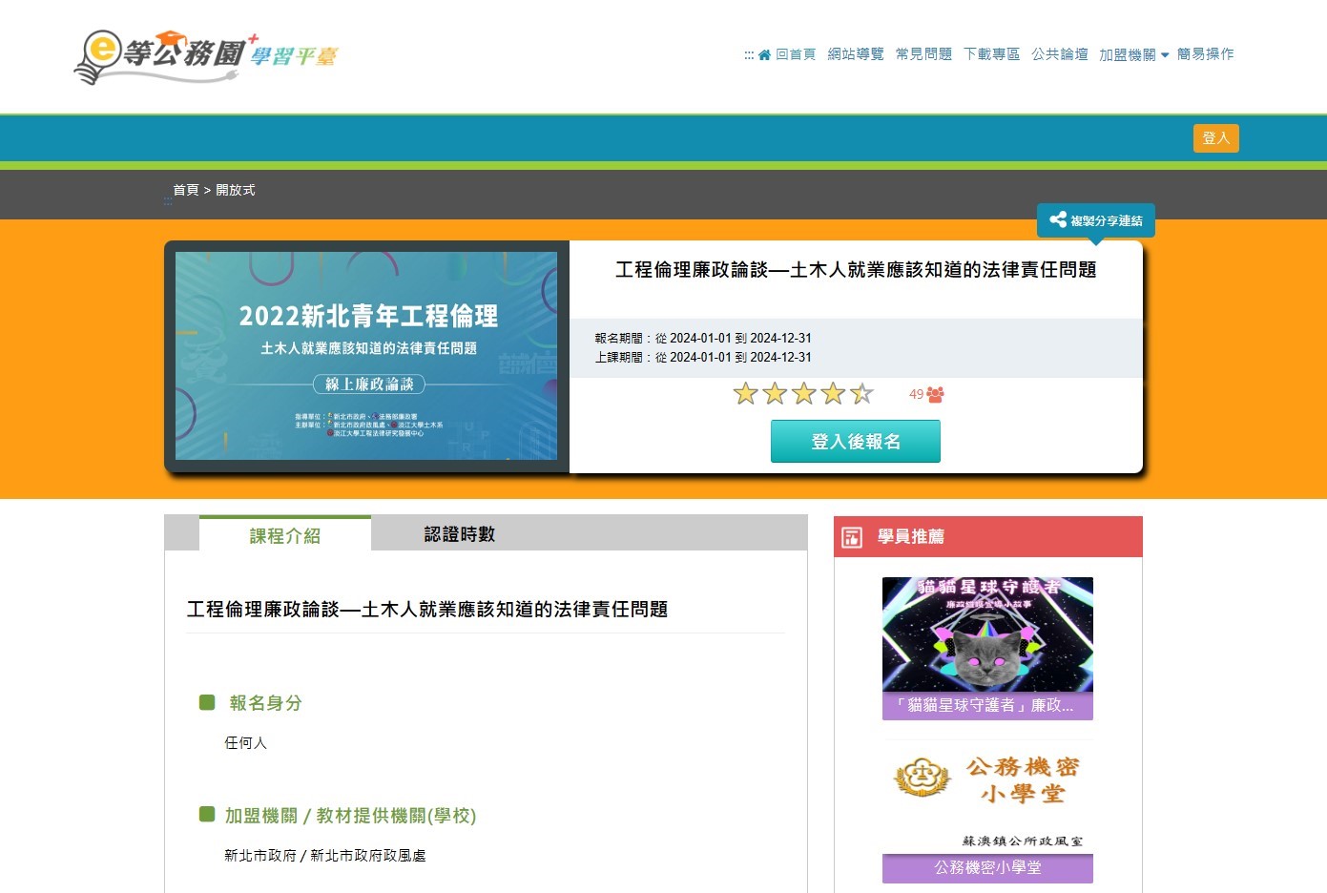Click the fourth rating star
This screenshot has height=893, width=1327.
point(833,393)
